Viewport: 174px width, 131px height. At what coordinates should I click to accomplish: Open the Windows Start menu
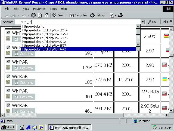coord(8,127)
